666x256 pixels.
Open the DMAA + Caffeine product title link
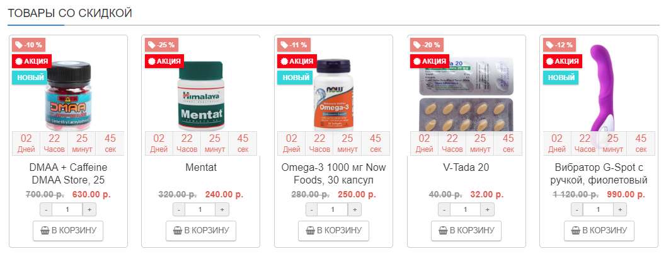pos(68,174)
